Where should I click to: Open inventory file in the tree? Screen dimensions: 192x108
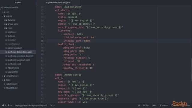click(12, 40)
